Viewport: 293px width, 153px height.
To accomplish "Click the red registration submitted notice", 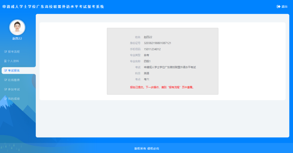I will click(162, 87).
